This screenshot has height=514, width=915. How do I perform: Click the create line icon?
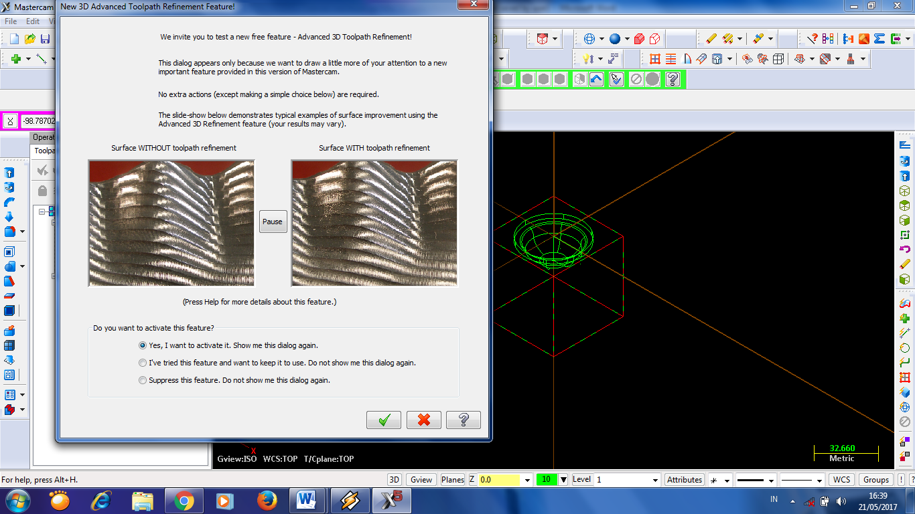(x=42, y=59)
